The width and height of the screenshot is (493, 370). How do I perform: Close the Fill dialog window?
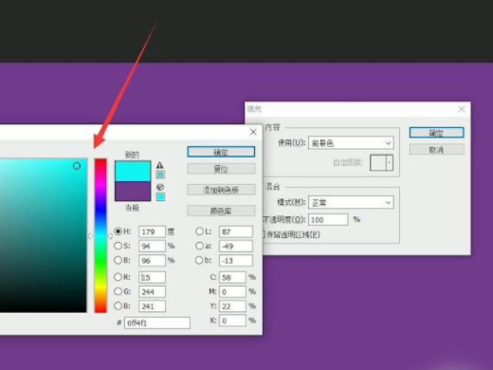point(462,109)
